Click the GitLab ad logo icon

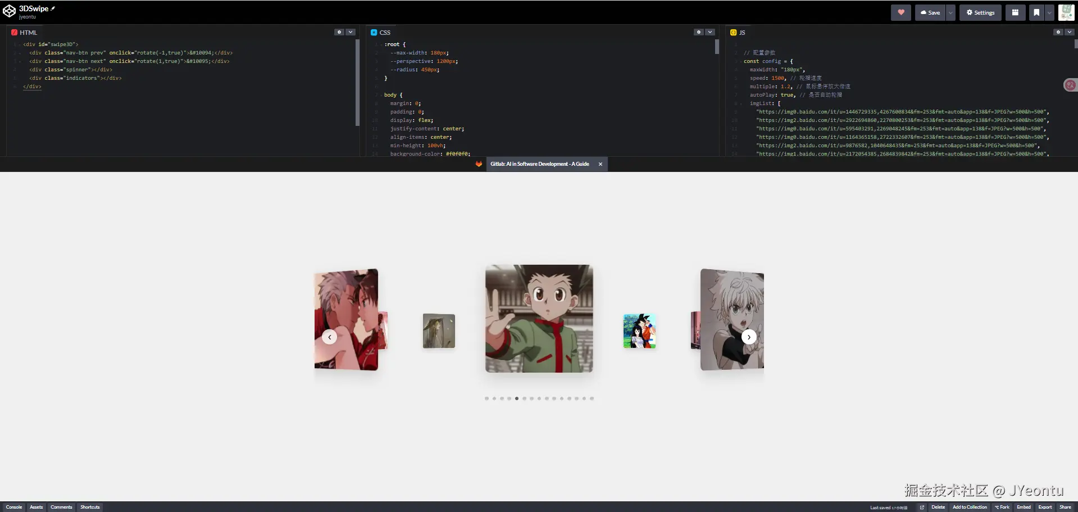[x=479, y=164]
